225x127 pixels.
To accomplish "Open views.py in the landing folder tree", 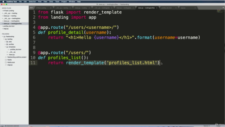I will tap(12, 55).
